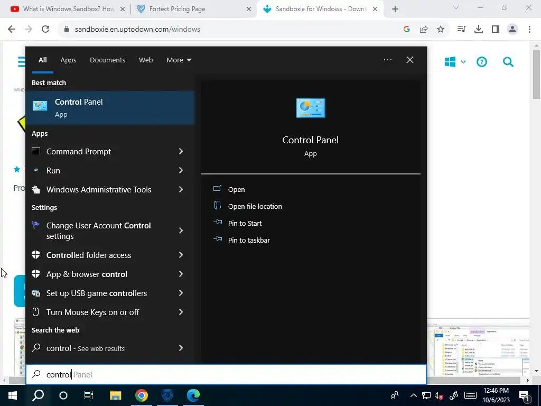
Task: Switch to Fortect Pricing Page tab
Action: [x=194, y=9]
